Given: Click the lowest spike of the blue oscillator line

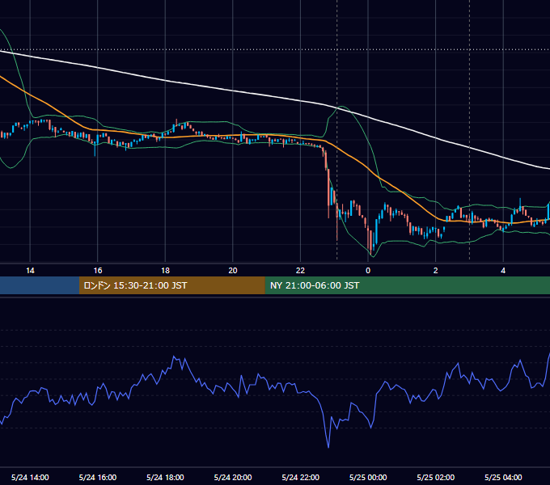Looking at the screenshot, I should coord(328,446).
